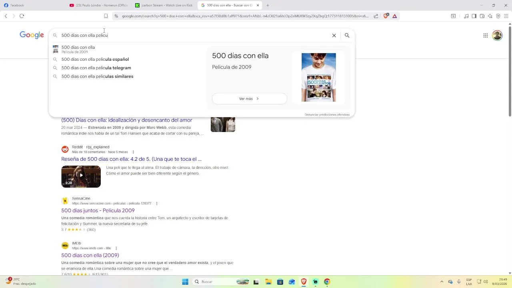Clear the search box with the X icon
512x288 pixels.
[x=334, y=35]
